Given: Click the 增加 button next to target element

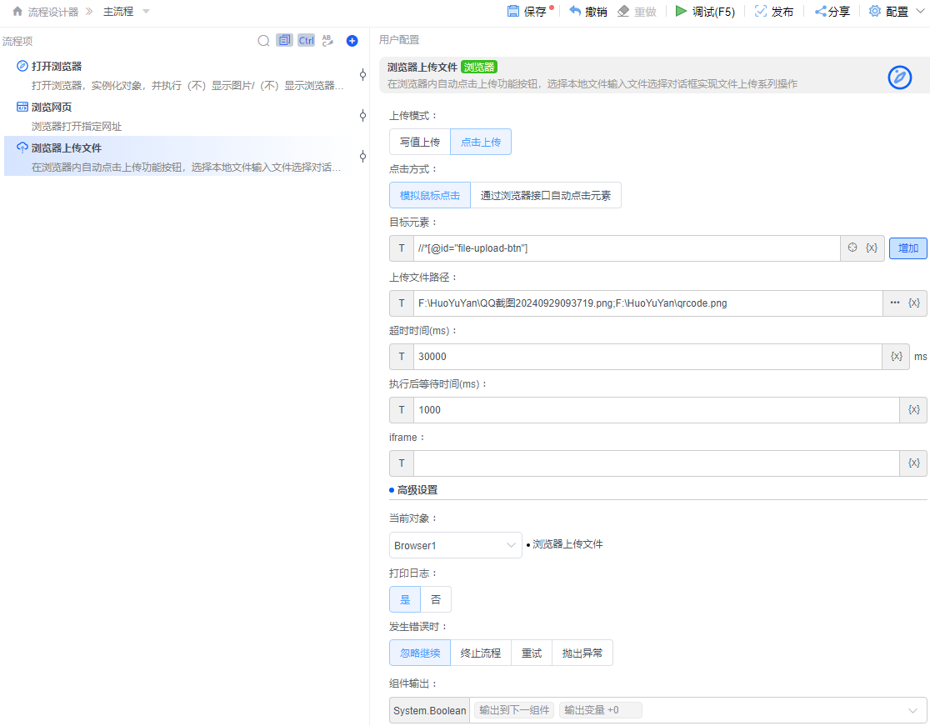Looking at the screenshot, I should pos(907,248).
